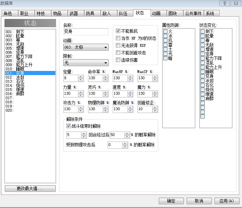Increase the 回合经过后 turn count
Screen dimensions: 242x208
click(84, 133)
